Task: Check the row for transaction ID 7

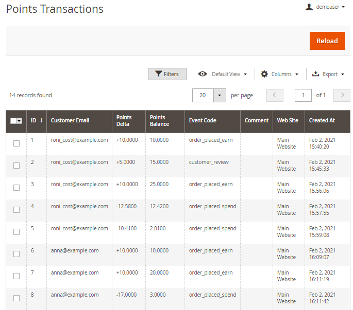Action: (x=16, y=276)
